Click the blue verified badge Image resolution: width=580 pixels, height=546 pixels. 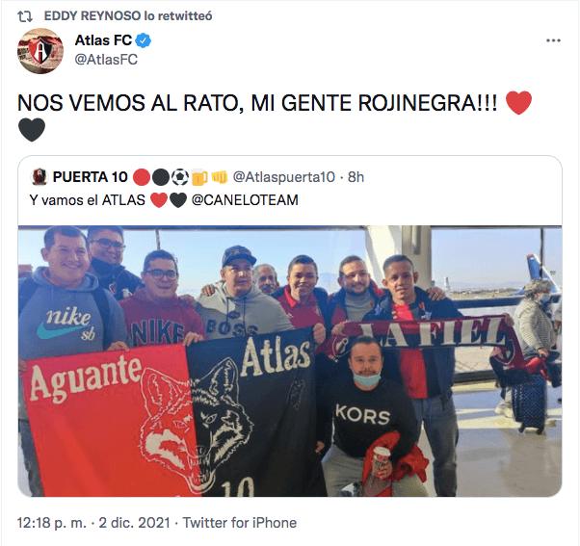144,40
